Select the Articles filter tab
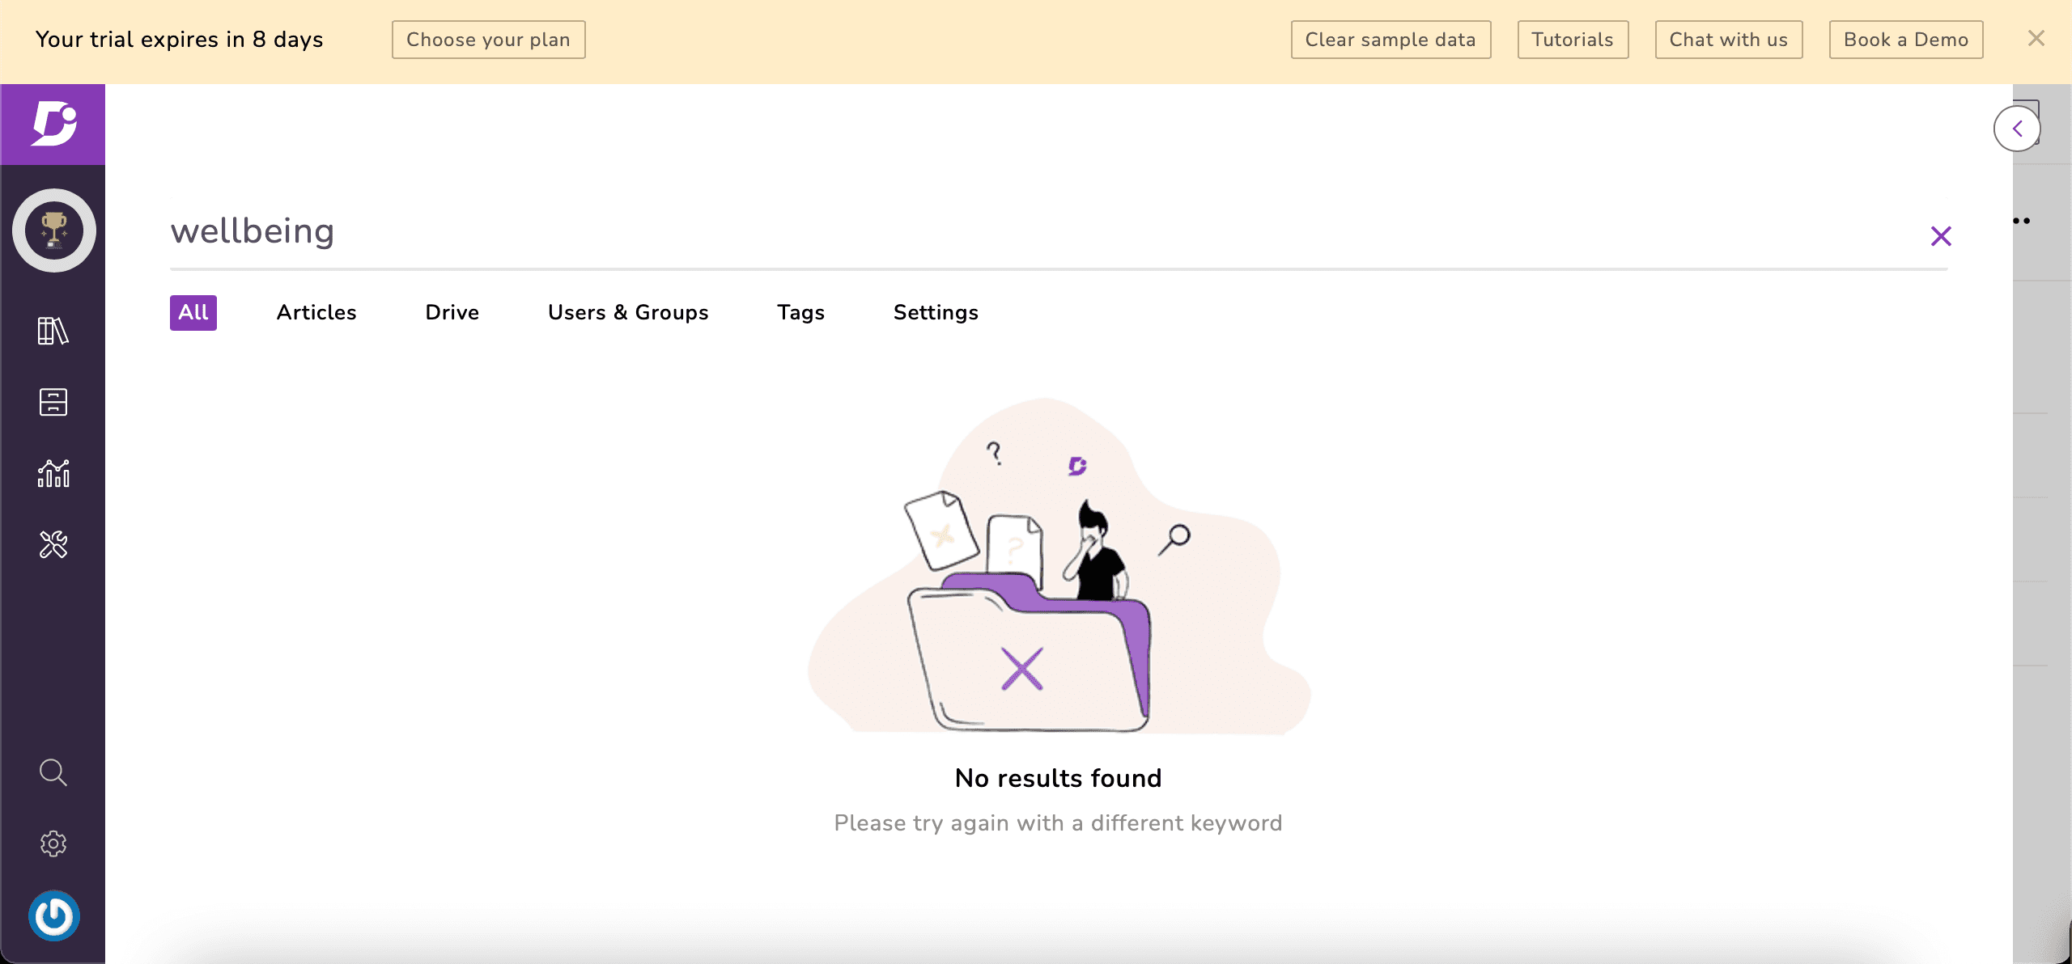This screenshot has width=2072, height=964. pos(317,313)
